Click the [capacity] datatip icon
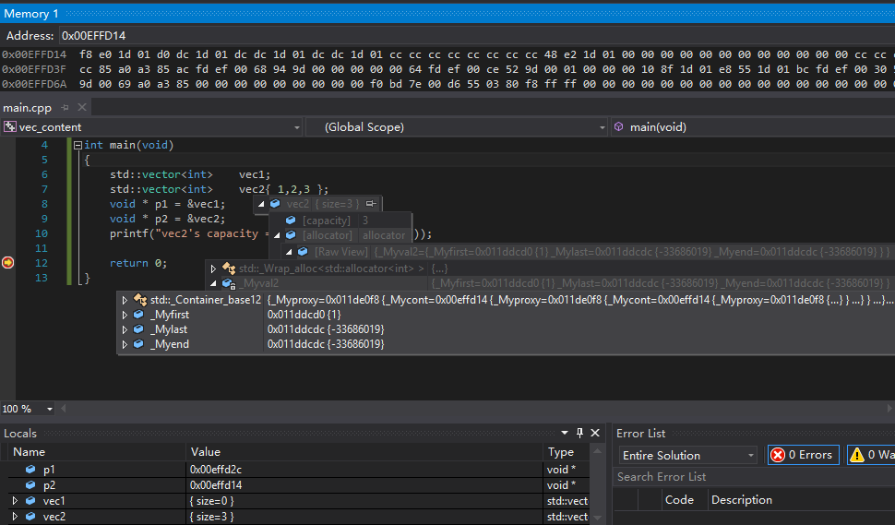Screen dimensions: 895x525 291,221
